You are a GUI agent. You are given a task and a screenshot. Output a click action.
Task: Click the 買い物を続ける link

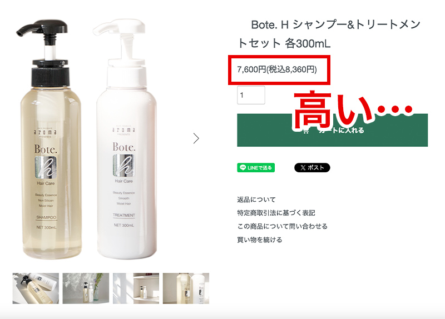(259, 240)
